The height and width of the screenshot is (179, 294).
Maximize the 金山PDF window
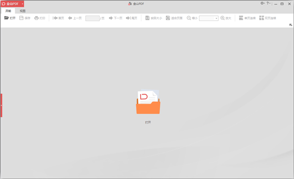(282, 4)
